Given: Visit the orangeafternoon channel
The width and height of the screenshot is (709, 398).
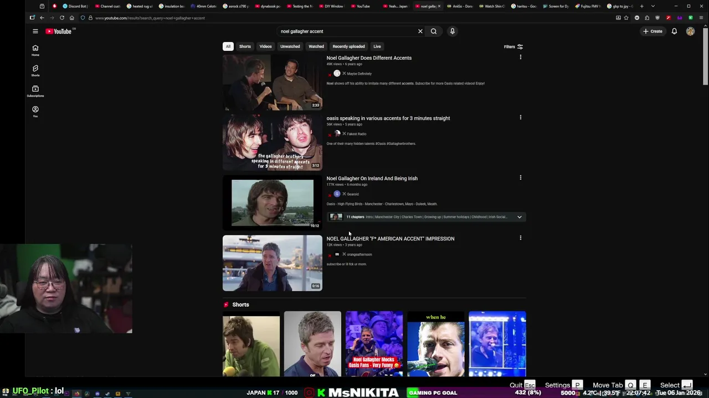Looking at the screenshot, I should pyautogui.click(x=359, y=254).
